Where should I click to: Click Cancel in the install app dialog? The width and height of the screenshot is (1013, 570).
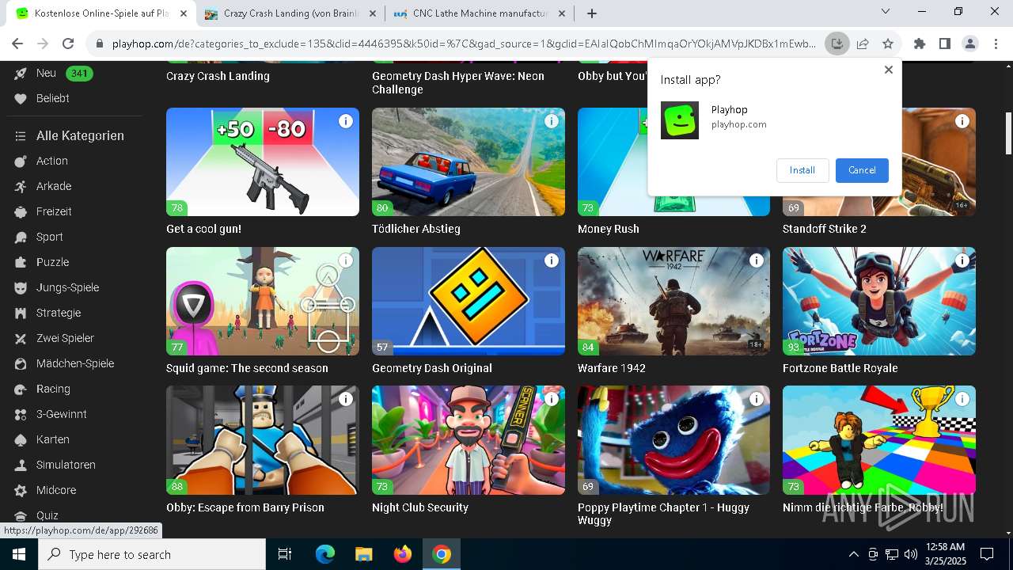(862, 170)
